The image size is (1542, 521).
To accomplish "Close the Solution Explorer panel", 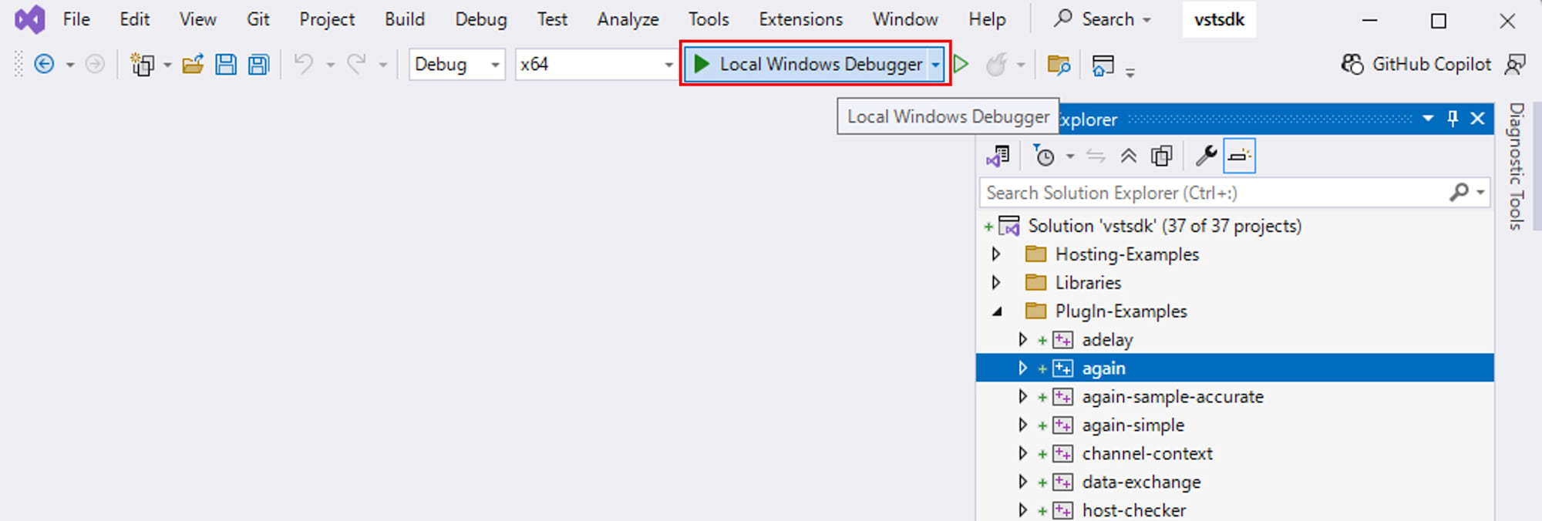I will pyautogui.click(x=1478, y=119).
